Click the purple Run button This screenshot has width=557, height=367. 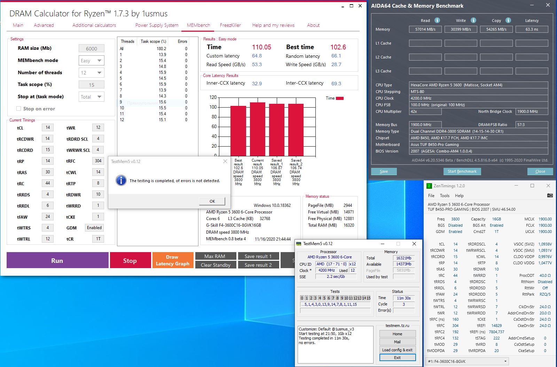click(57, 260)
